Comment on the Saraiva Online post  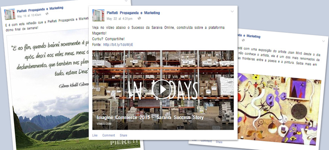click(x=109, y=135)
